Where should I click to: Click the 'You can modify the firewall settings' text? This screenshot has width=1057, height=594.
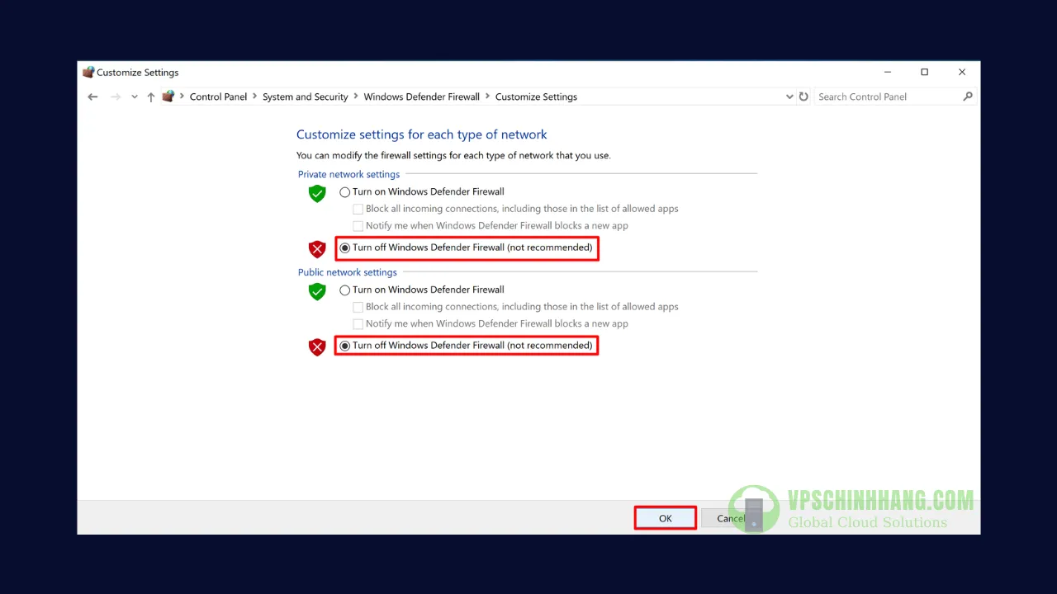(453, 155)
